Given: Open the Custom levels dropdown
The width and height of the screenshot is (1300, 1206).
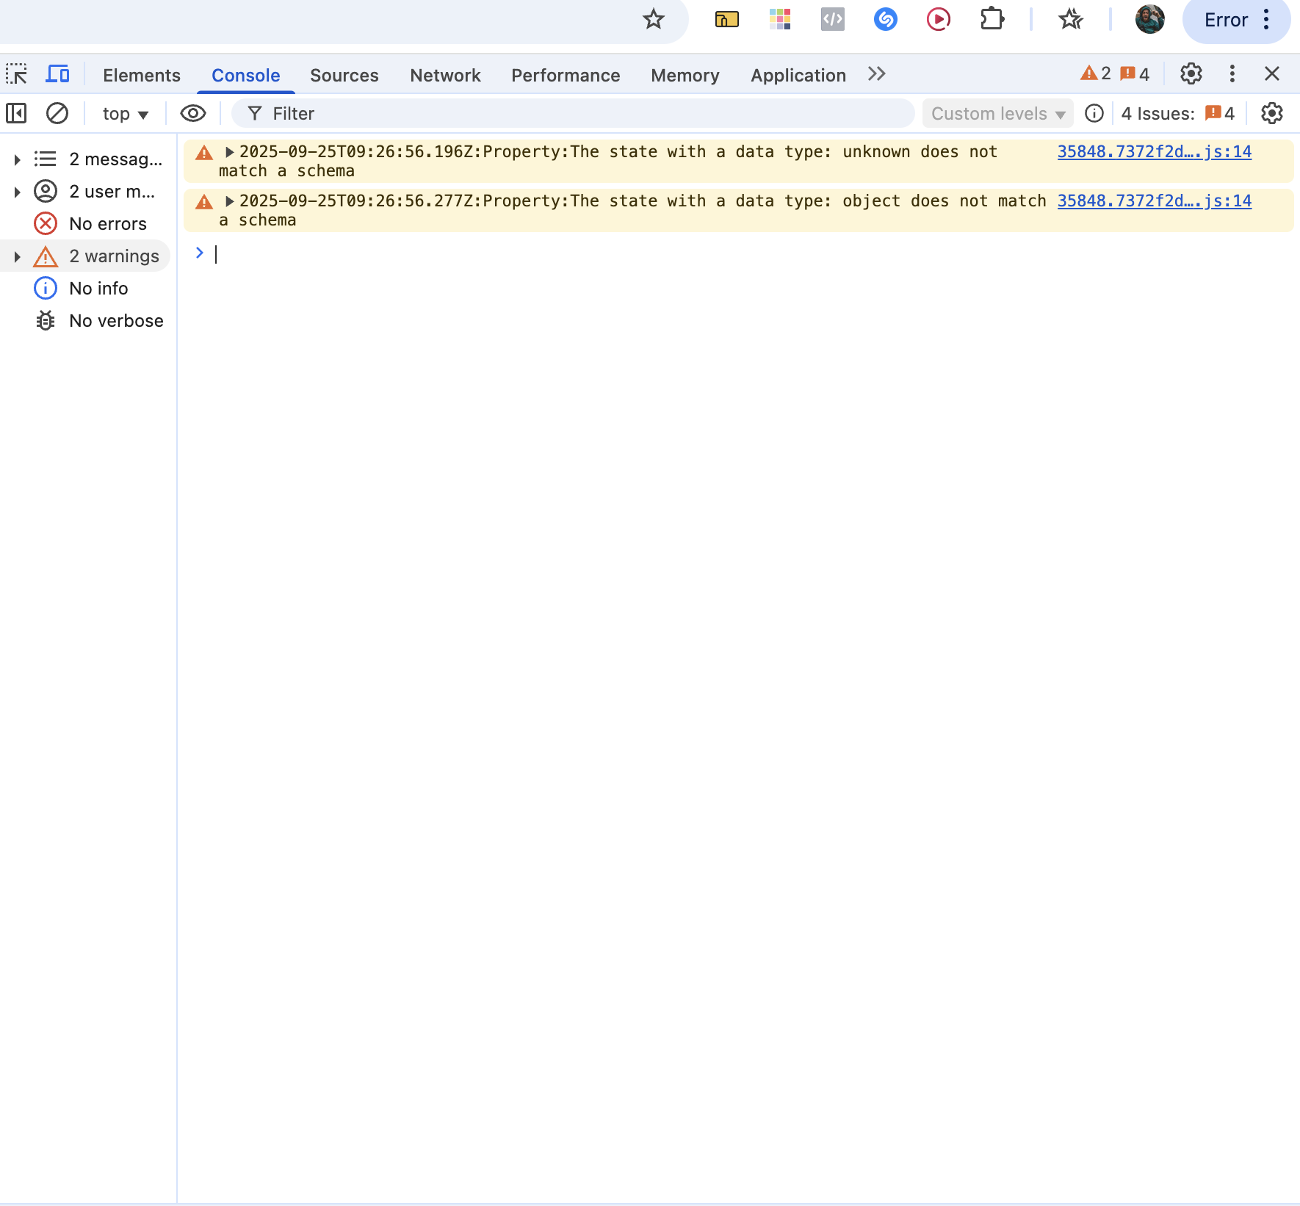Looking at the screenshot, I should [x=997, y=114].
